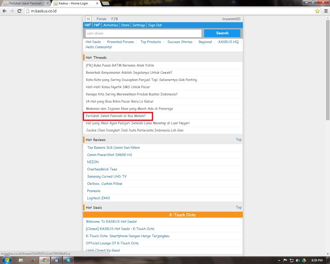Click the volume speaker tray icon
The width and height of the screenshot is (330, 264).
(298, 260)
